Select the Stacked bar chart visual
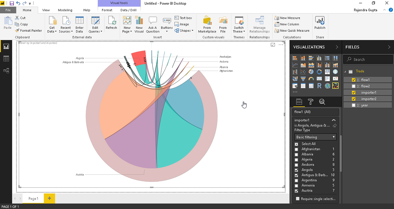Image resolution: width=394 pixels, height=209 pixels. (295, 58)
